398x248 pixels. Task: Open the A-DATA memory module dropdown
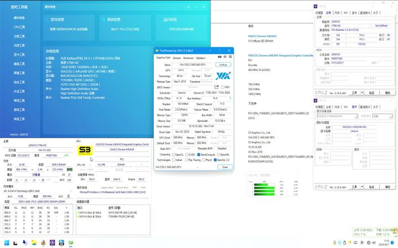tap(38, 191)
